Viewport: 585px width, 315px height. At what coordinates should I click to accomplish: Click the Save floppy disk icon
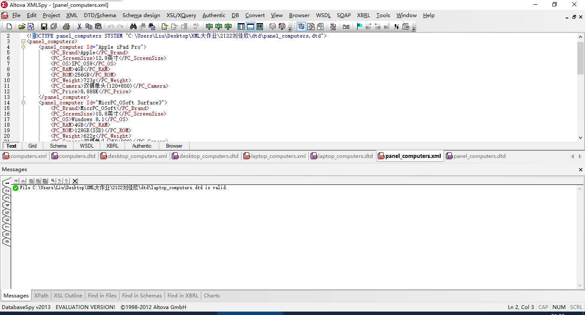pos(44,27)
